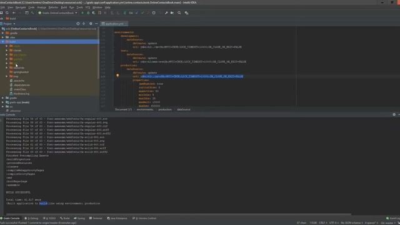This screenshot has height=225, width=400.
Task: Expand the tmp folder under build
Action: click(7, 76)
